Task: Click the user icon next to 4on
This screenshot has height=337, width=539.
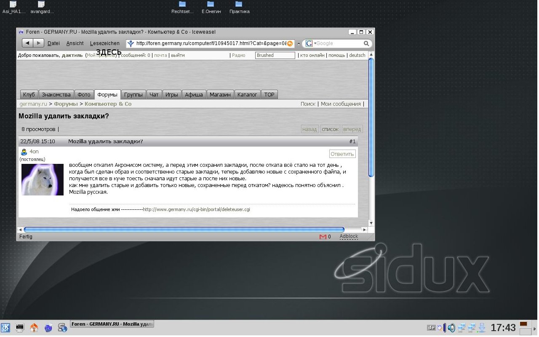Action: (x=24, y=152)
